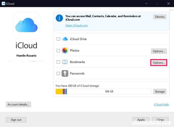The height and width of the screenshot is (127, 174).
Task: Click the iCloud storage usage bar
Action: click(x=104, y=91)
